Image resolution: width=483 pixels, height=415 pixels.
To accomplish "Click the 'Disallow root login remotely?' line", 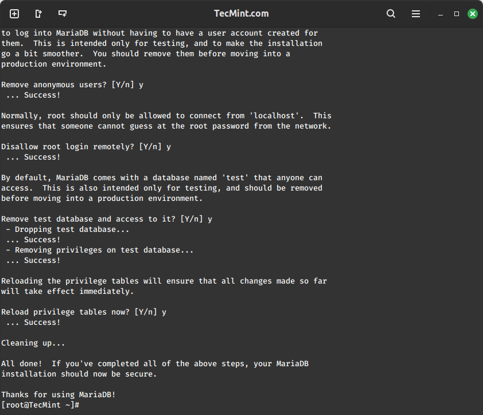I will coord(86,146).
